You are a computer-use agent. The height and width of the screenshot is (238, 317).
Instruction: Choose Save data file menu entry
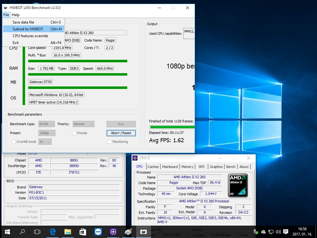pyautogui.click(x=33, y=22)
